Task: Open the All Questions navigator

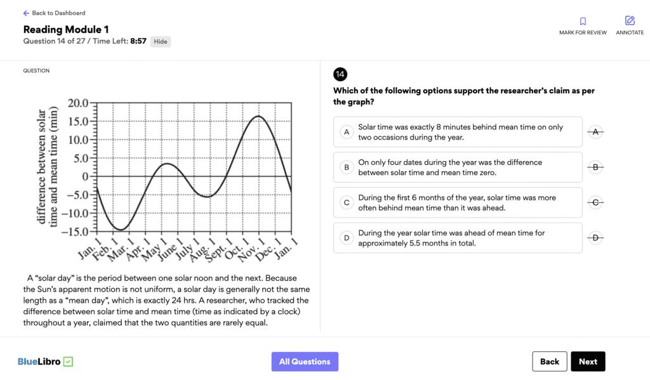Action: (x=305, y=362)
